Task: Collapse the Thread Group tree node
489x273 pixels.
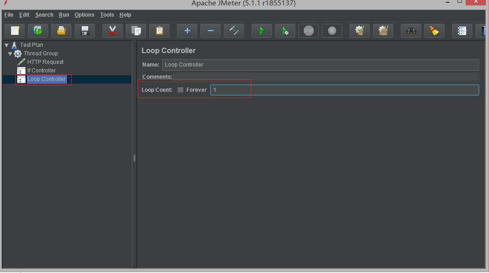Action: tap(10, 54)
